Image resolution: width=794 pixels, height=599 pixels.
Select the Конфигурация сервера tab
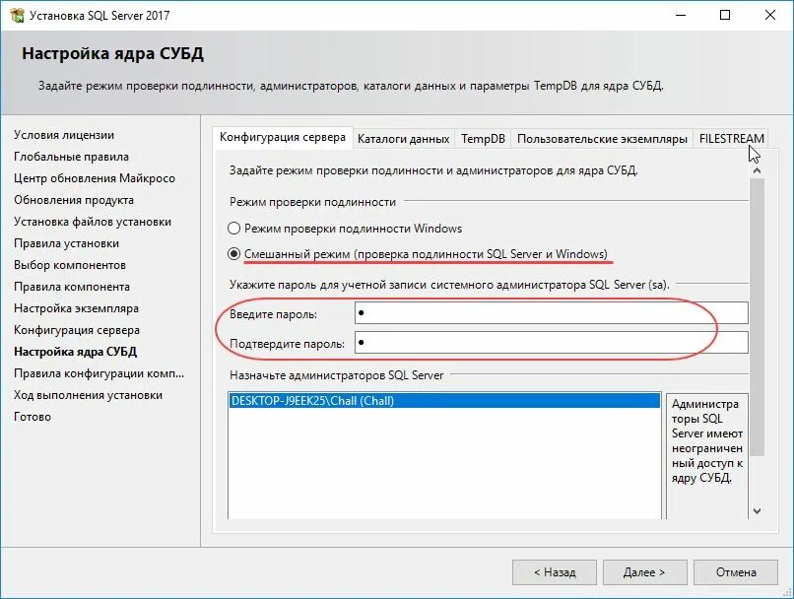coord(282,138)
